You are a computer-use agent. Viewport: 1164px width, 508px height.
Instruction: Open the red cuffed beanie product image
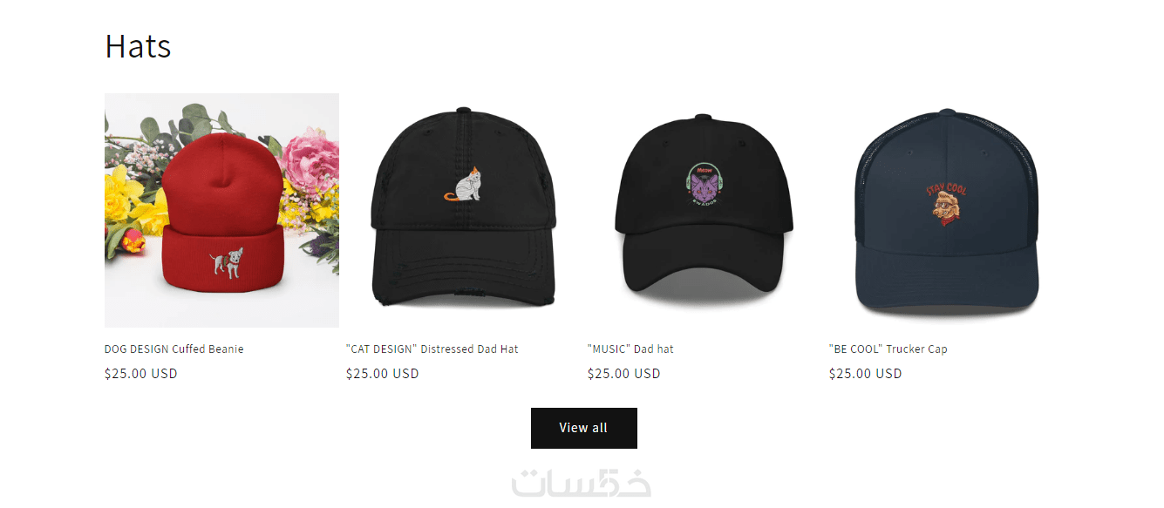pyautogui.click(x=221, y=210)
